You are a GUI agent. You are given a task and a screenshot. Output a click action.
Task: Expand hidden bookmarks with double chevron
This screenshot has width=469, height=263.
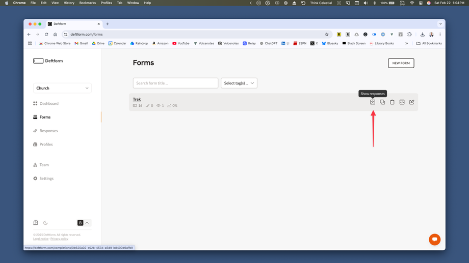[x=406, y=43]
